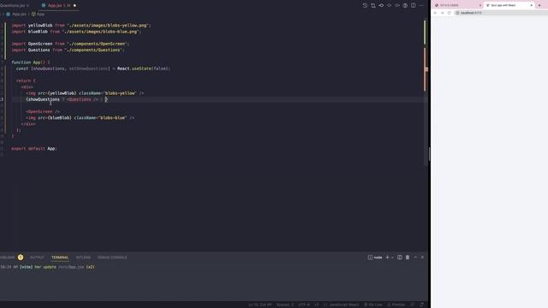Select the Terminal panel tab
The height and width of the screenshot is (308, 548).
[60, 258]
